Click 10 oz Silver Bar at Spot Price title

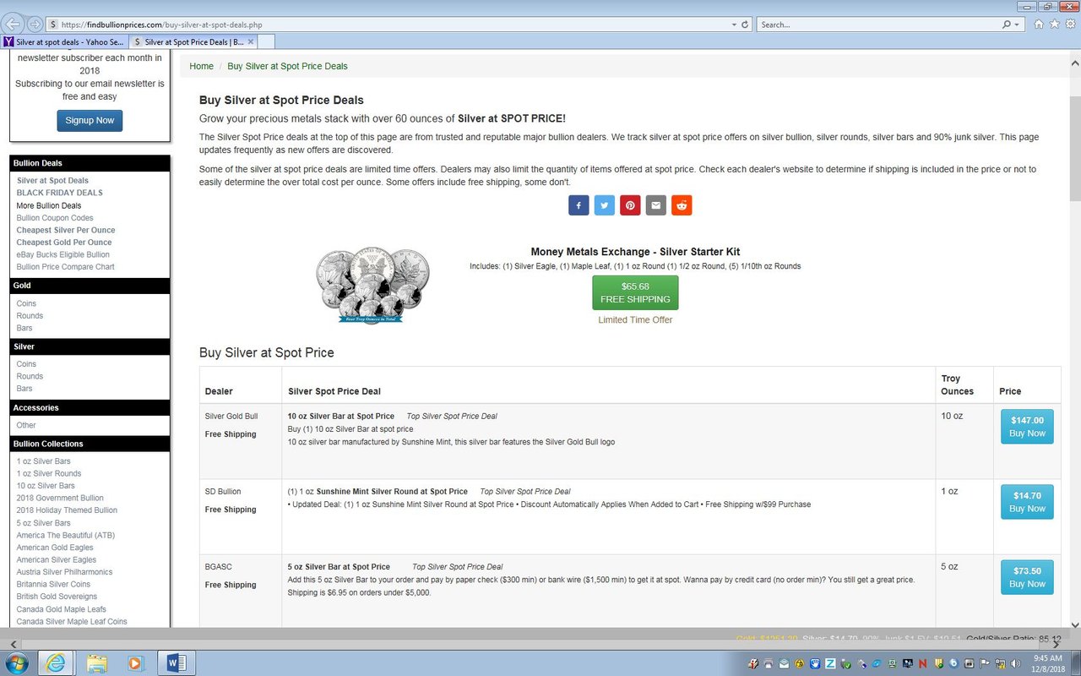(341, 416)
